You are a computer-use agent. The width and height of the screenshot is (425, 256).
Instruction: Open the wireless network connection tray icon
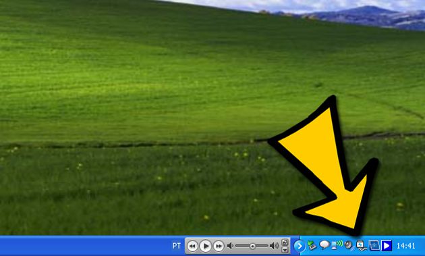337,245
